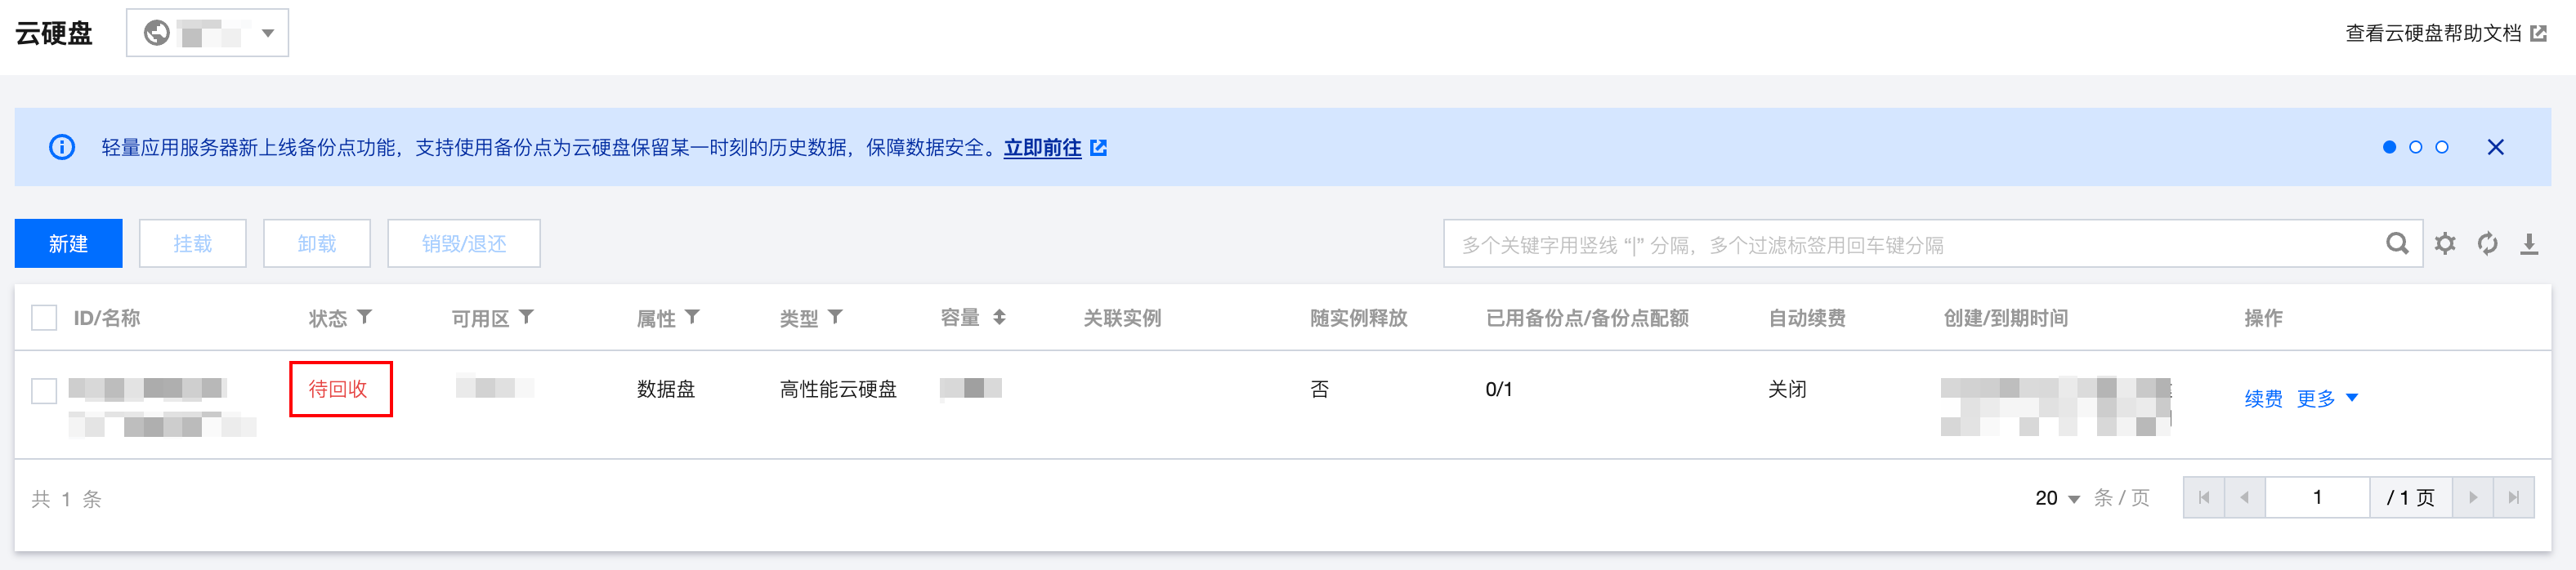The width and height of the screenshot is (2576, 570).
Task: Change 20 条/页 page size
Action: pyautogui.click(x=2057, y=498)
